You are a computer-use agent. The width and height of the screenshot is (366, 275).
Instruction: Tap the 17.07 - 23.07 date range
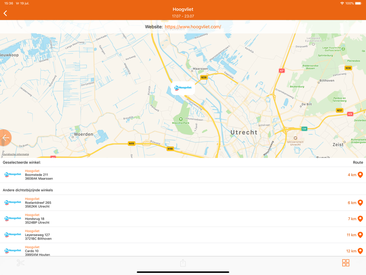(x=183, y=16)
